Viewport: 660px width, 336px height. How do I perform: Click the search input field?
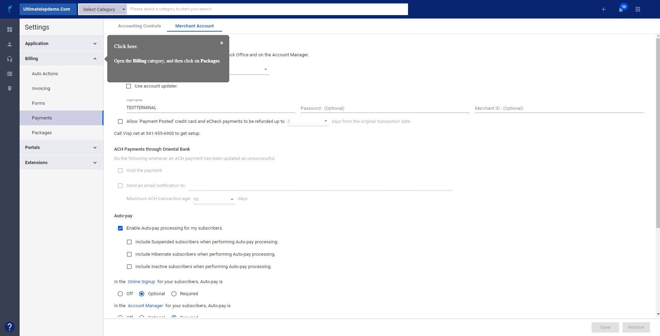click(x=267, y=9)
